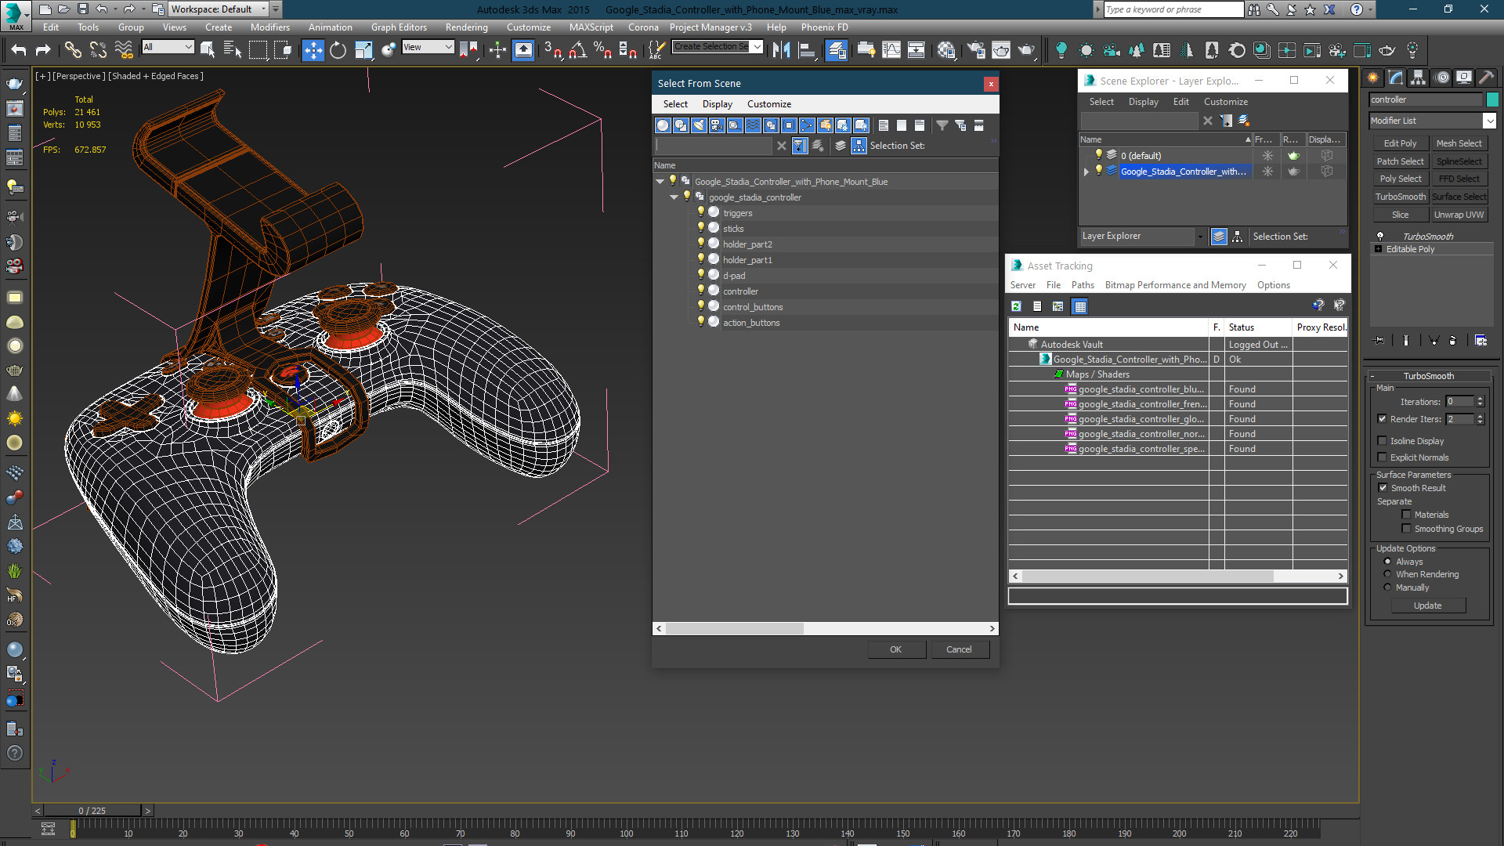Collapse the google_stadia_controller tree node
Image resolution: width=1504 pixels, height=846 pixels.
tap(674, 197)
